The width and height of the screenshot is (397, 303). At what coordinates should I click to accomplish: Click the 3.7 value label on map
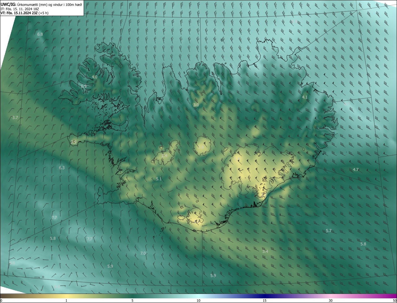pos(15,118)
